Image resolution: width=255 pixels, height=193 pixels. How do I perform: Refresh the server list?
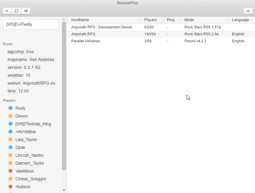click(16, 11)
